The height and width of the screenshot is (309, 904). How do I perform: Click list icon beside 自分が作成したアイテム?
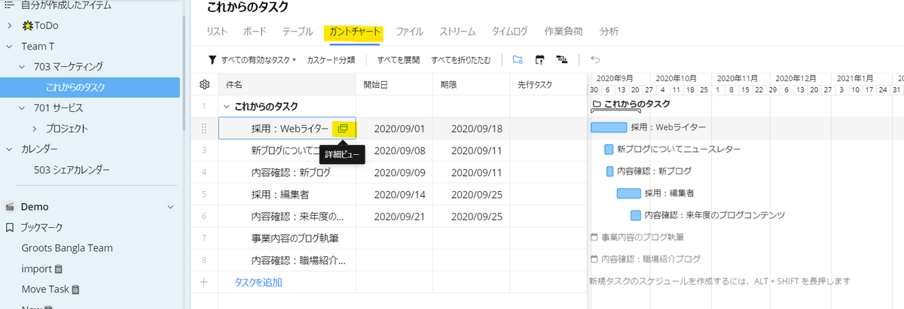9,5
